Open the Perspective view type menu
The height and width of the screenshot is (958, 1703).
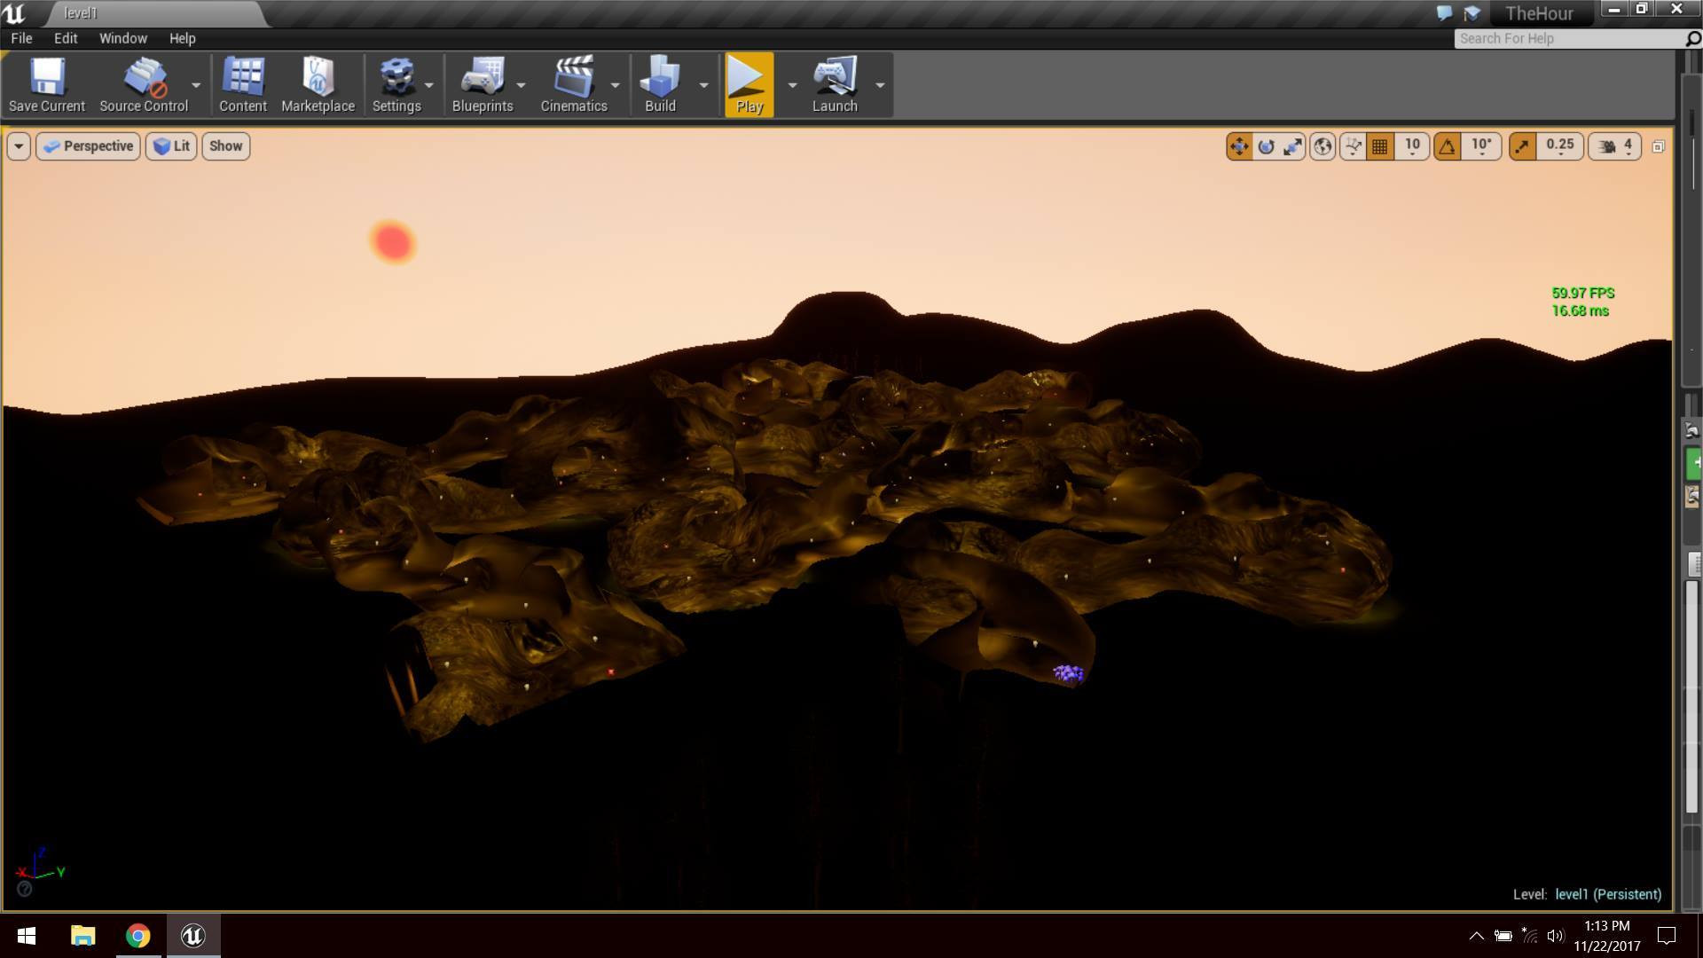89,146
